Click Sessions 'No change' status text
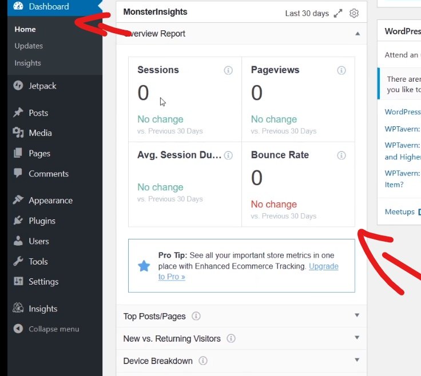The width and height of the screenshot is (421, 376). tap(160, 119)
